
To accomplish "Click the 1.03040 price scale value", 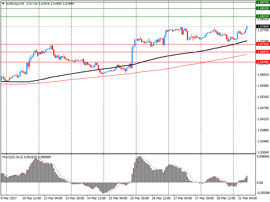I will (263, 153).
